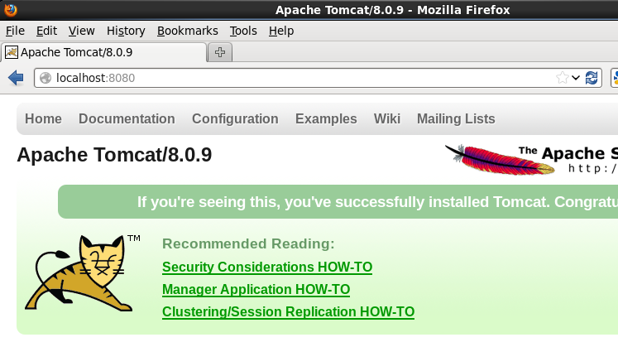Click the blue Back arrow button
The image size is (618, 347).
pos(16,78)
